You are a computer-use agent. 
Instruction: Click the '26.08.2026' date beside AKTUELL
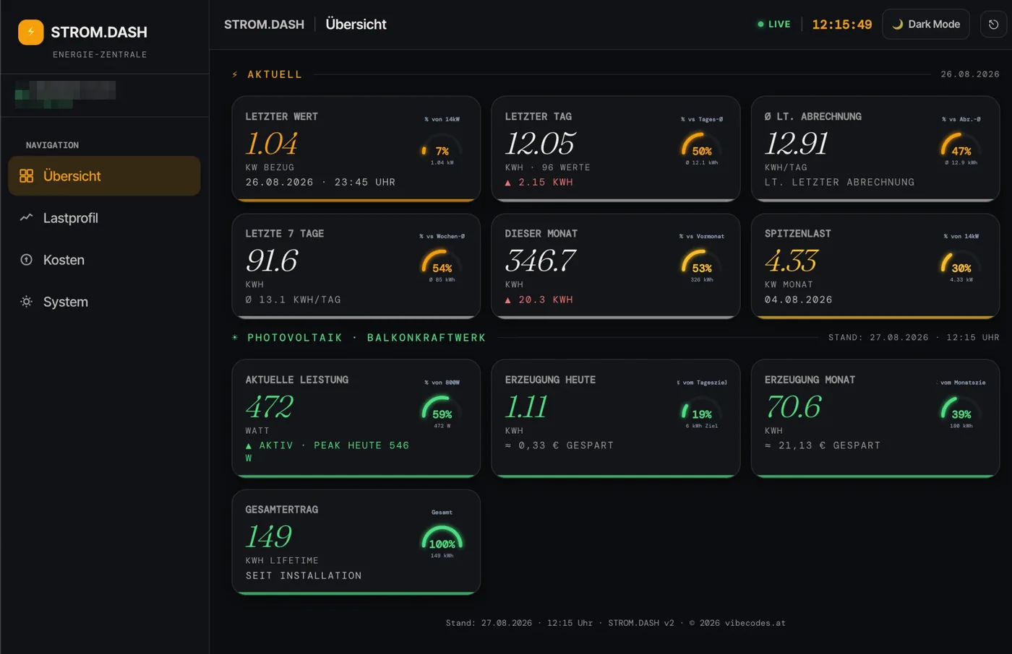pos(970,74)
